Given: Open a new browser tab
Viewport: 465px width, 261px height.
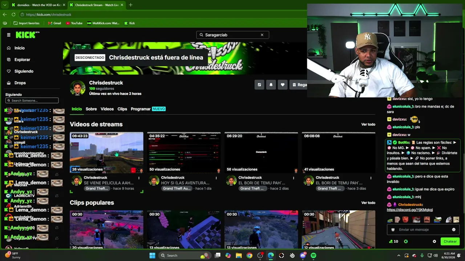Looking at the screenshot, I should pyautogui.click(x=130, y=5).
